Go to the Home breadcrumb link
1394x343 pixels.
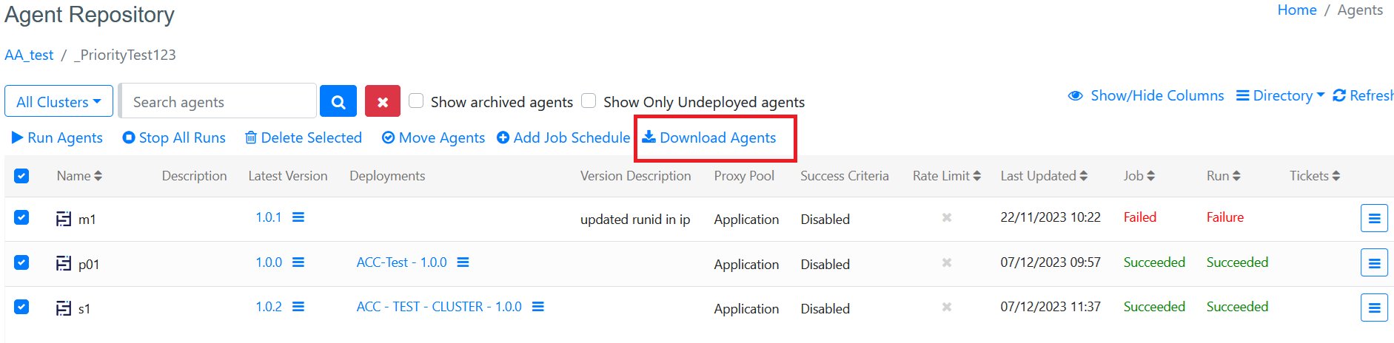[1297, 10]
